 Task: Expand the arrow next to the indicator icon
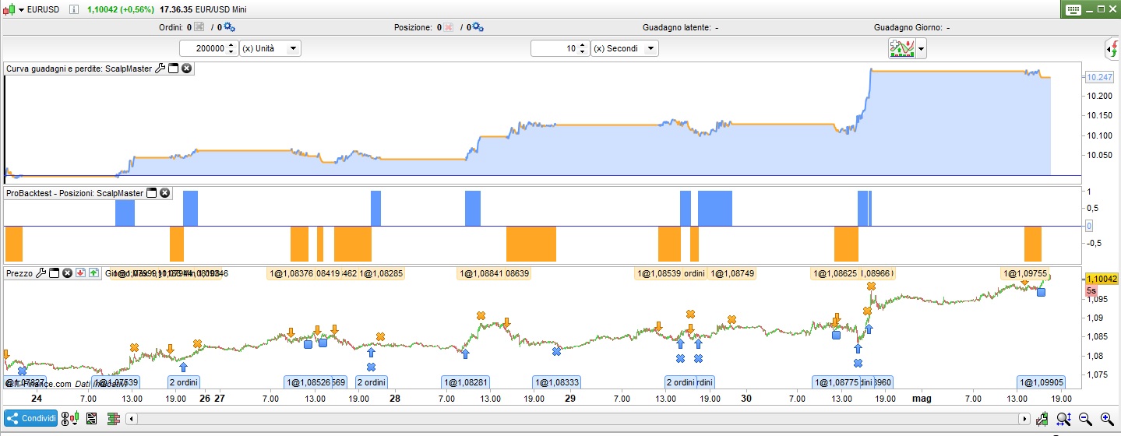[x=922, y=48]
